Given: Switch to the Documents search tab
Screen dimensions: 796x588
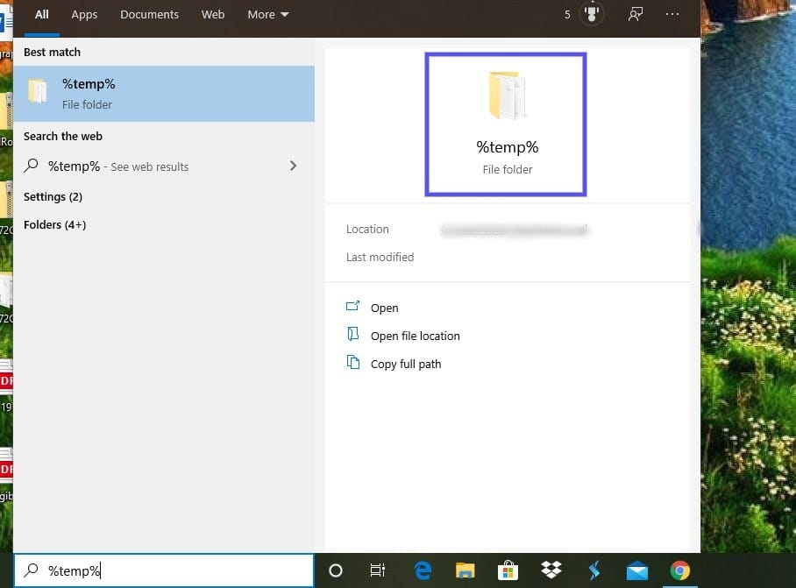Looking at the screenshot, I should [149, 14].
